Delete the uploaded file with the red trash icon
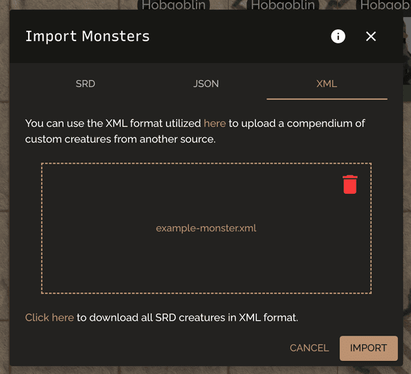 point(350,184)
